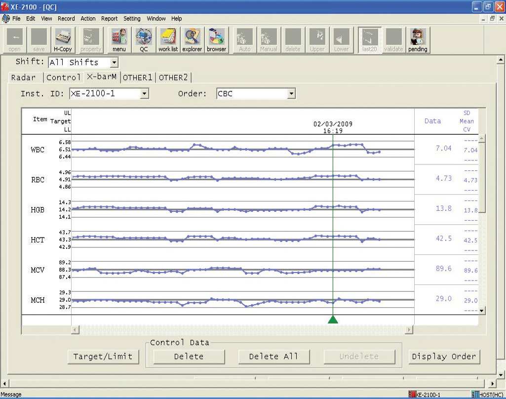This screenshot has height=399, width=506.
Task: Click the chart date 02/03/2009 label
Action: point(333,124)
